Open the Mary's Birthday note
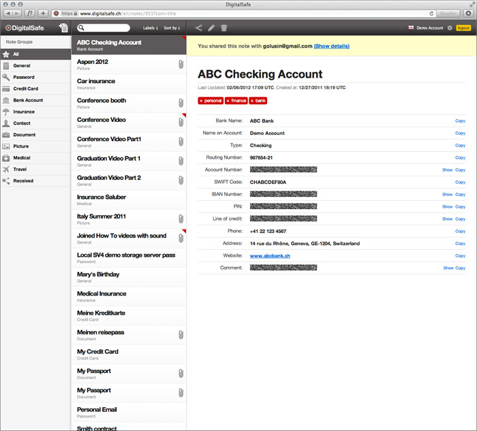The height and width of the screenshot is (431, 477). (x=129, y=277)
